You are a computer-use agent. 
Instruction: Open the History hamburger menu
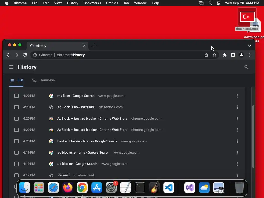pos(11,67)
